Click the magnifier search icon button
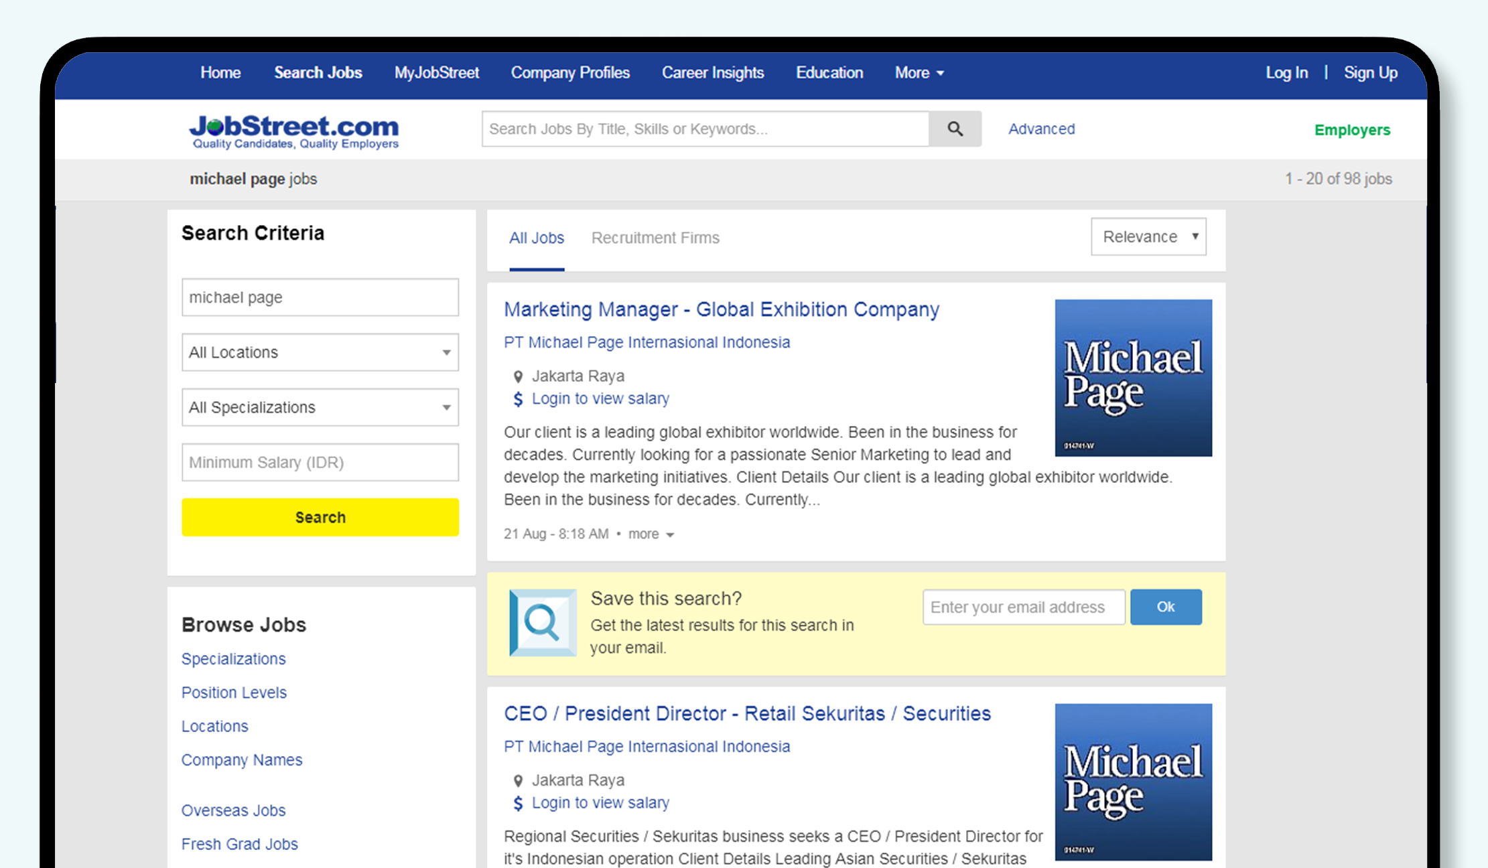 [x=955, y=129]
